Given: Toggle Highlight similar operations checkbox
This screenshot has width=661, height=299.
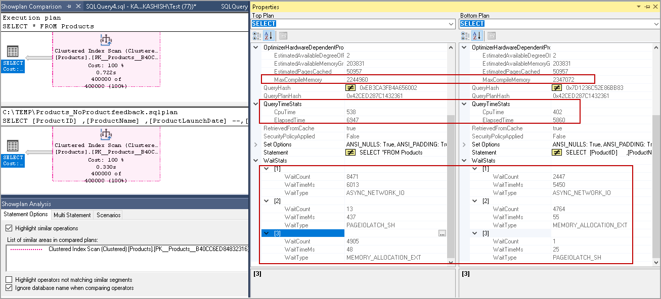Looking at the screenshot, I should (x=9, y=228).
